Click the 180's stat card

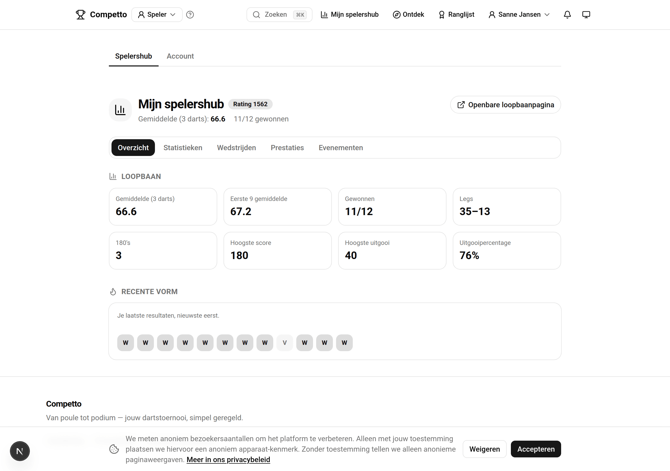(x=163, y=251)
